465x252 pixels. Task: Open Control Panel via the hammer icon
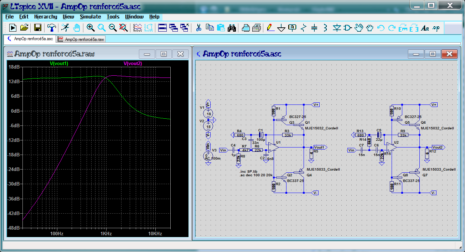point(51,28)
